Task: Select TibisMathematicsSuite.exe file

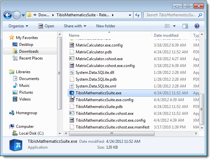Action: pos(98,93)
